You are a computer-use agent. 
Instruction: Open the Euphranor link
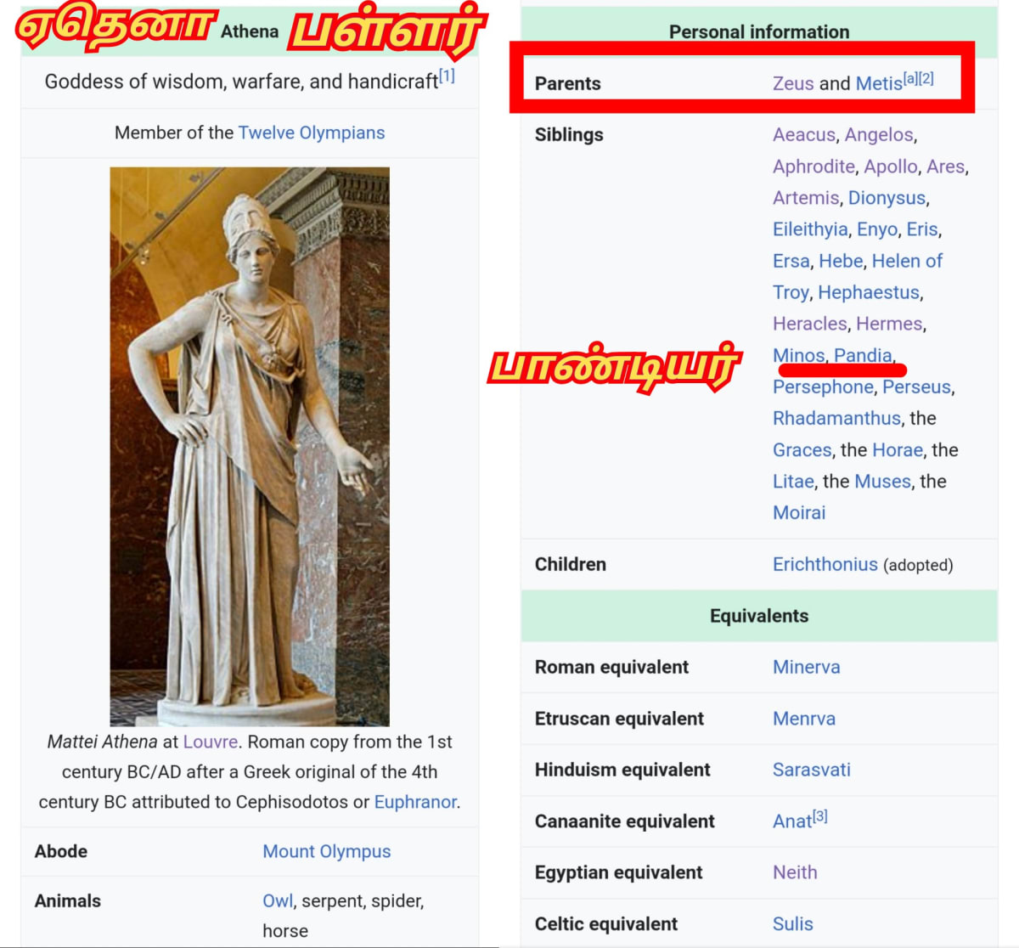(415, 802)
